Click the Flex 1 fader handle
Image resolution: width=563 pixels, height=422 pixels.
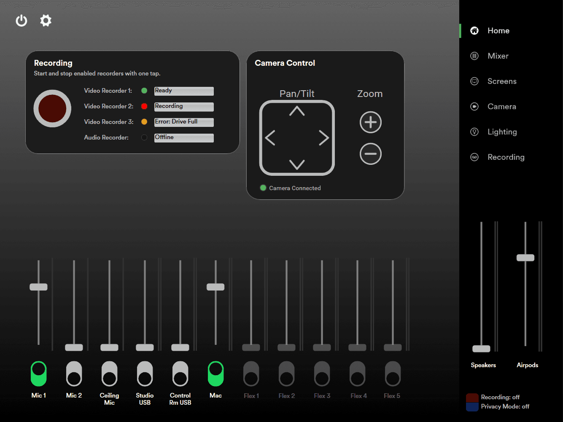point(251,347)
